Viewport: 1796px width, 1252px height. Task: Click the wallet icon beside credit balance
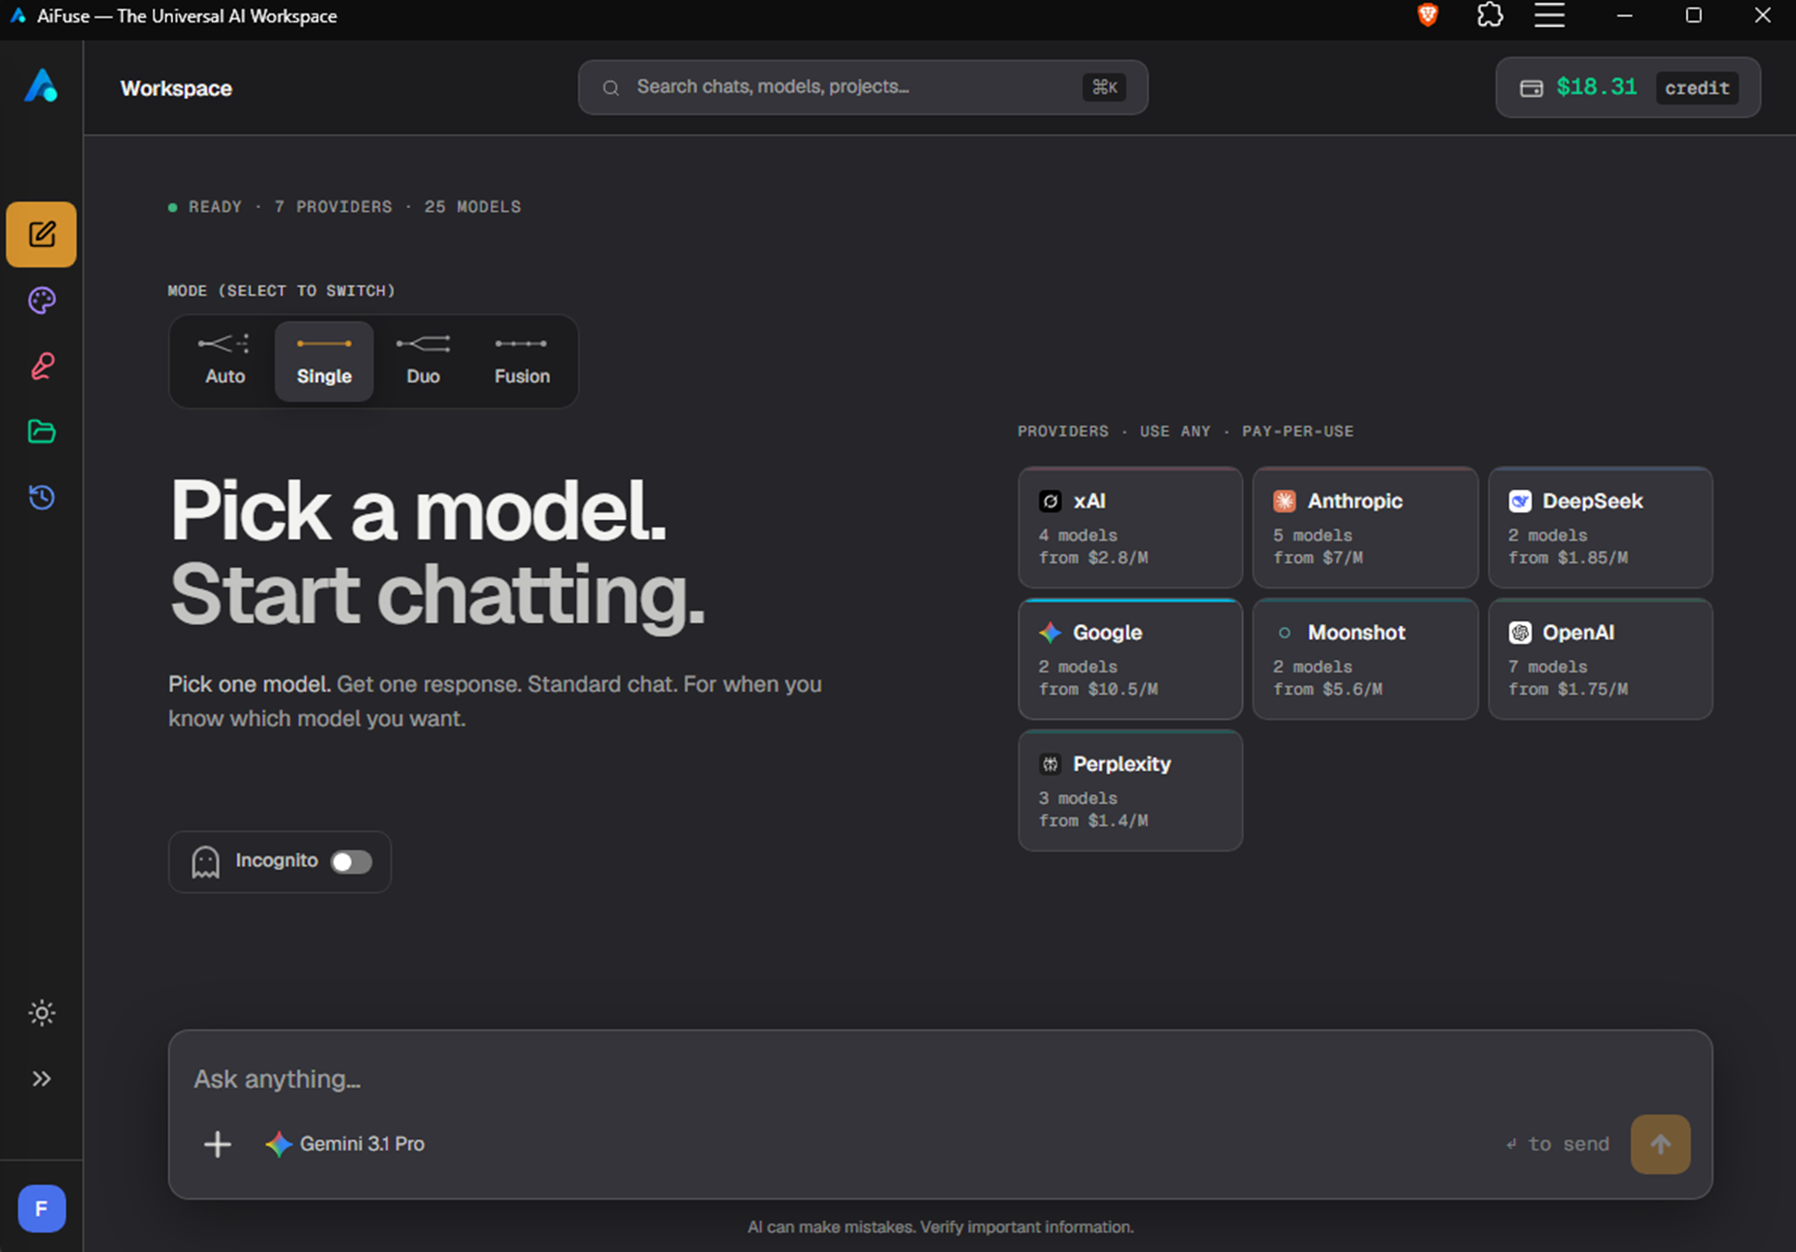point(1531,88)
